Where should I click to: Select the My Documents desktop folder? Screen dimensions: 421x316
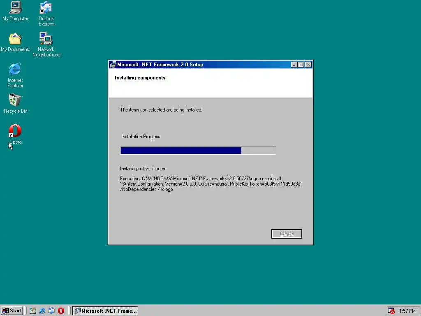point(15,42)
